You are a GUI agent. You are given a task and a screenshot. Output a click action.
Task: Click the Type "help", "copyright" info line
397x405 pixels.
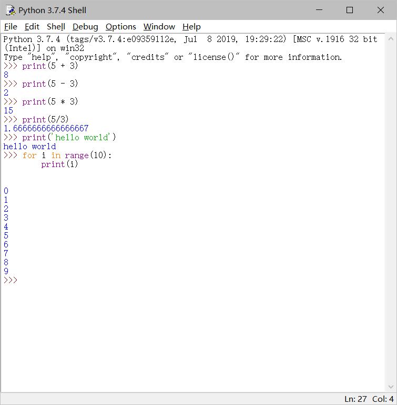point(173,57)
